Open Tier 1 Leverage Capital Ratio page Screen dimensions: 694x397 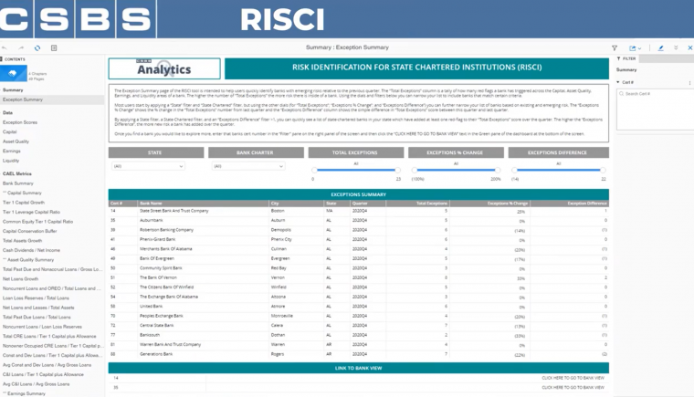[31, 212]
